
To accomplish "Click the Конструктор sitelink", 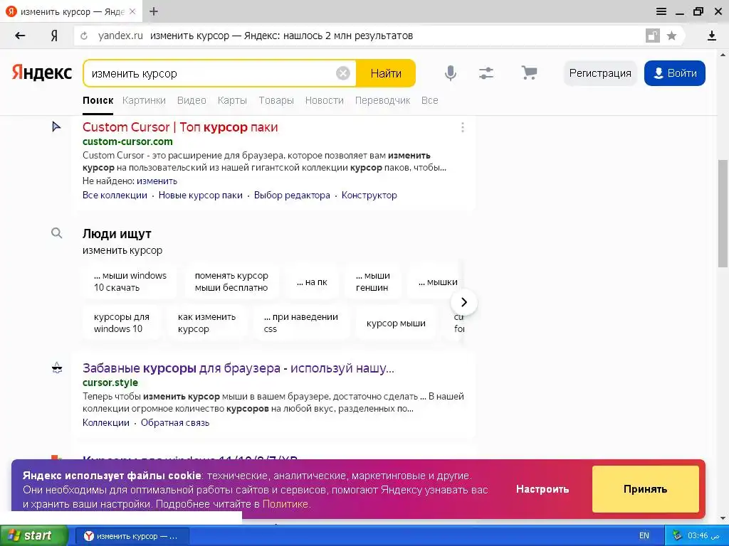I will [x=369, y=195].
